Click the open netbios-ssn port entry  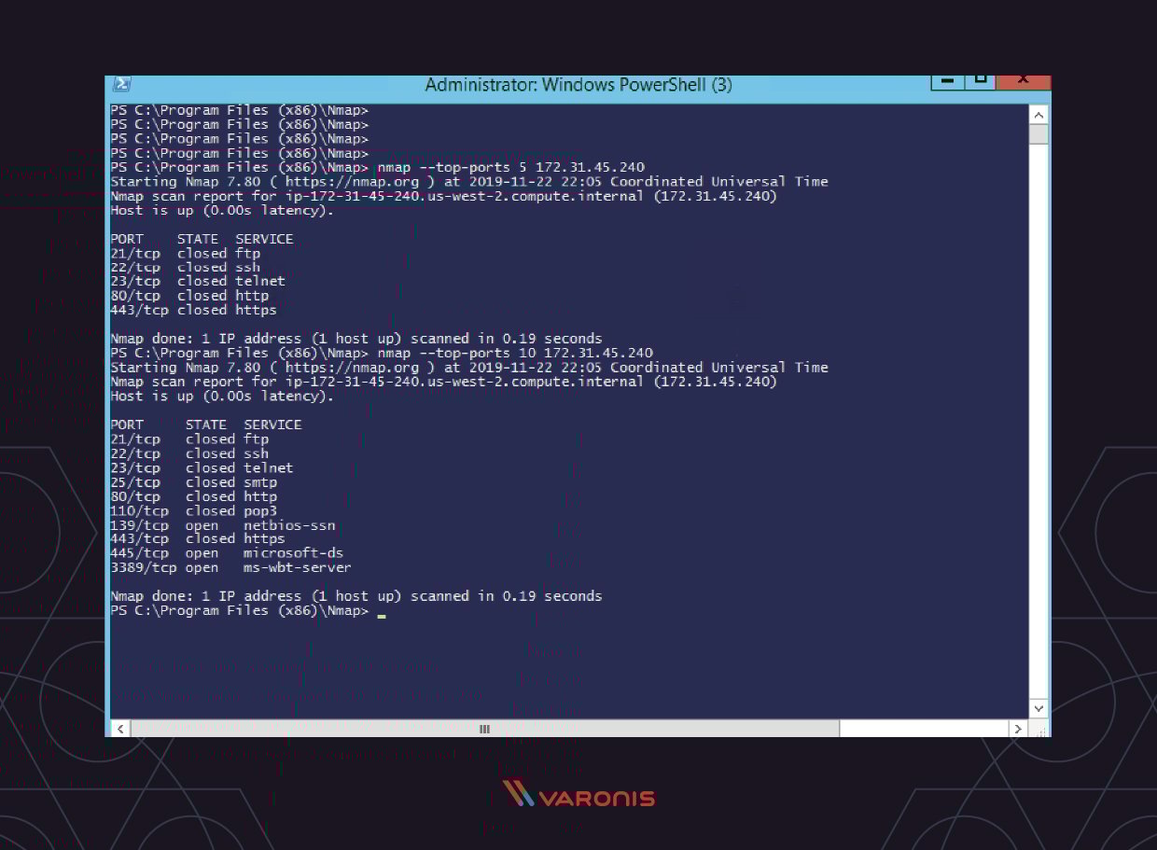(224, 525)
